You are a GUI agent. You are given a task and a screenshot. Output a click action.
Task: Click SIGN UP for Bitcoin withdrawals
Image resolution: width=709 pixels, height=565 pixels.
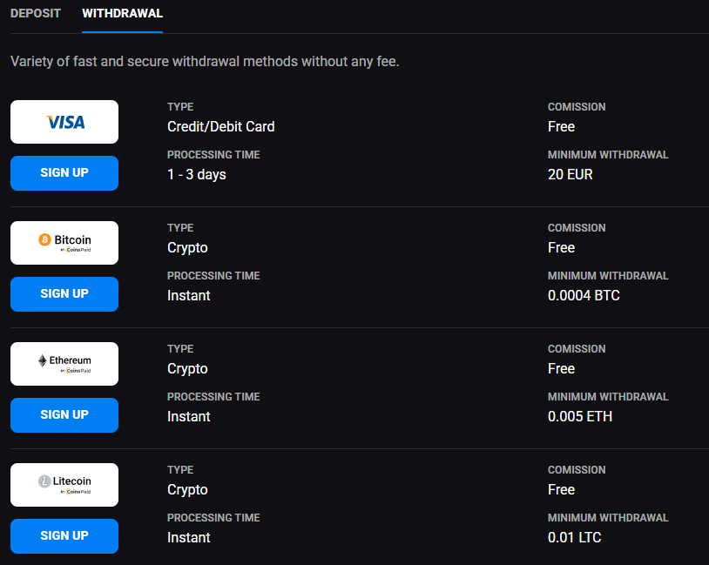pos(64,293)
